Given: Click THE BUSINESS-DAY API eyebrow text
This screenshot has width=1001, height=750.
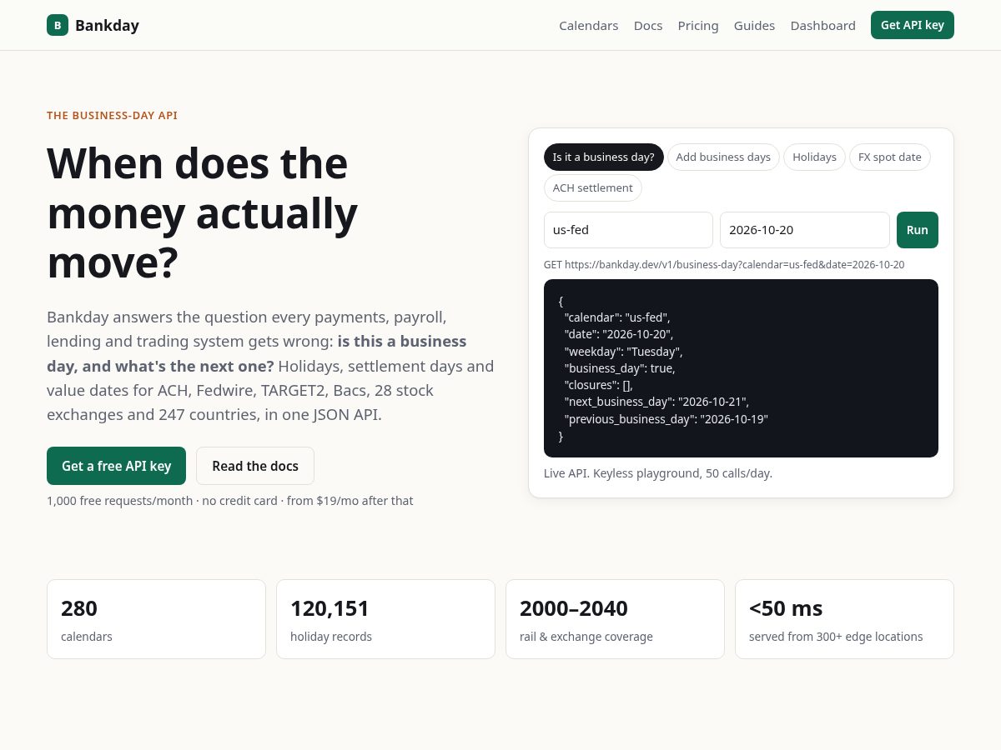Looking at the screenshot, I should (112, 116).
